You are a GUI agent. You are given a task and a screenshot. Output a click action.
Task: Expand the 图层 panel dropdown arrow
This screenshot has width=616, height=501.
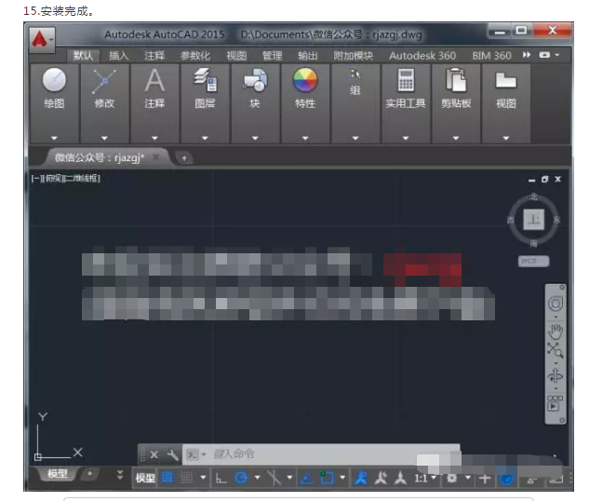pyautogui.click(x=205, y=138)
